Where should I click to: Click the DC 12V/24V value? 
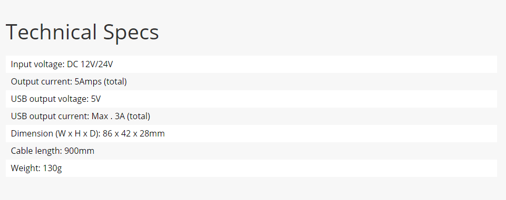[90, 65]
